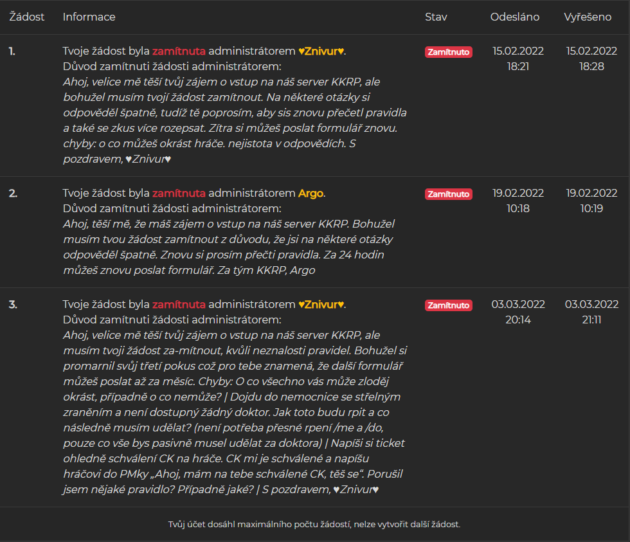Viewport: 630px width, 542px height.
Task: Click the Informace column header
Action: [x=89, y=17]
